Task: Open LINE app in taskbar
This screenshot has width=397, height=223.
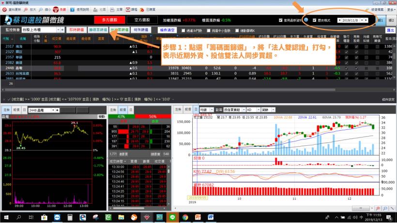Action: point(172,217)
